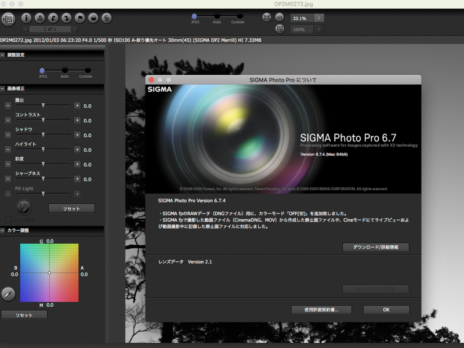Click the 彩度 slider handle

(x=43, y=164)
